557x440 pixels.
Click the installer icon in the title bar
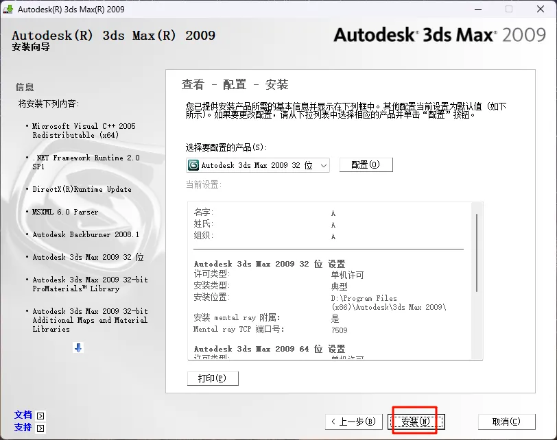click(x=8, y=9)
